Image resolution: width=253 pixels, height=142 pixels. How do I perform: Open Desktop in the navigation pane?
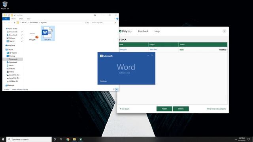(x=12, y=56)
